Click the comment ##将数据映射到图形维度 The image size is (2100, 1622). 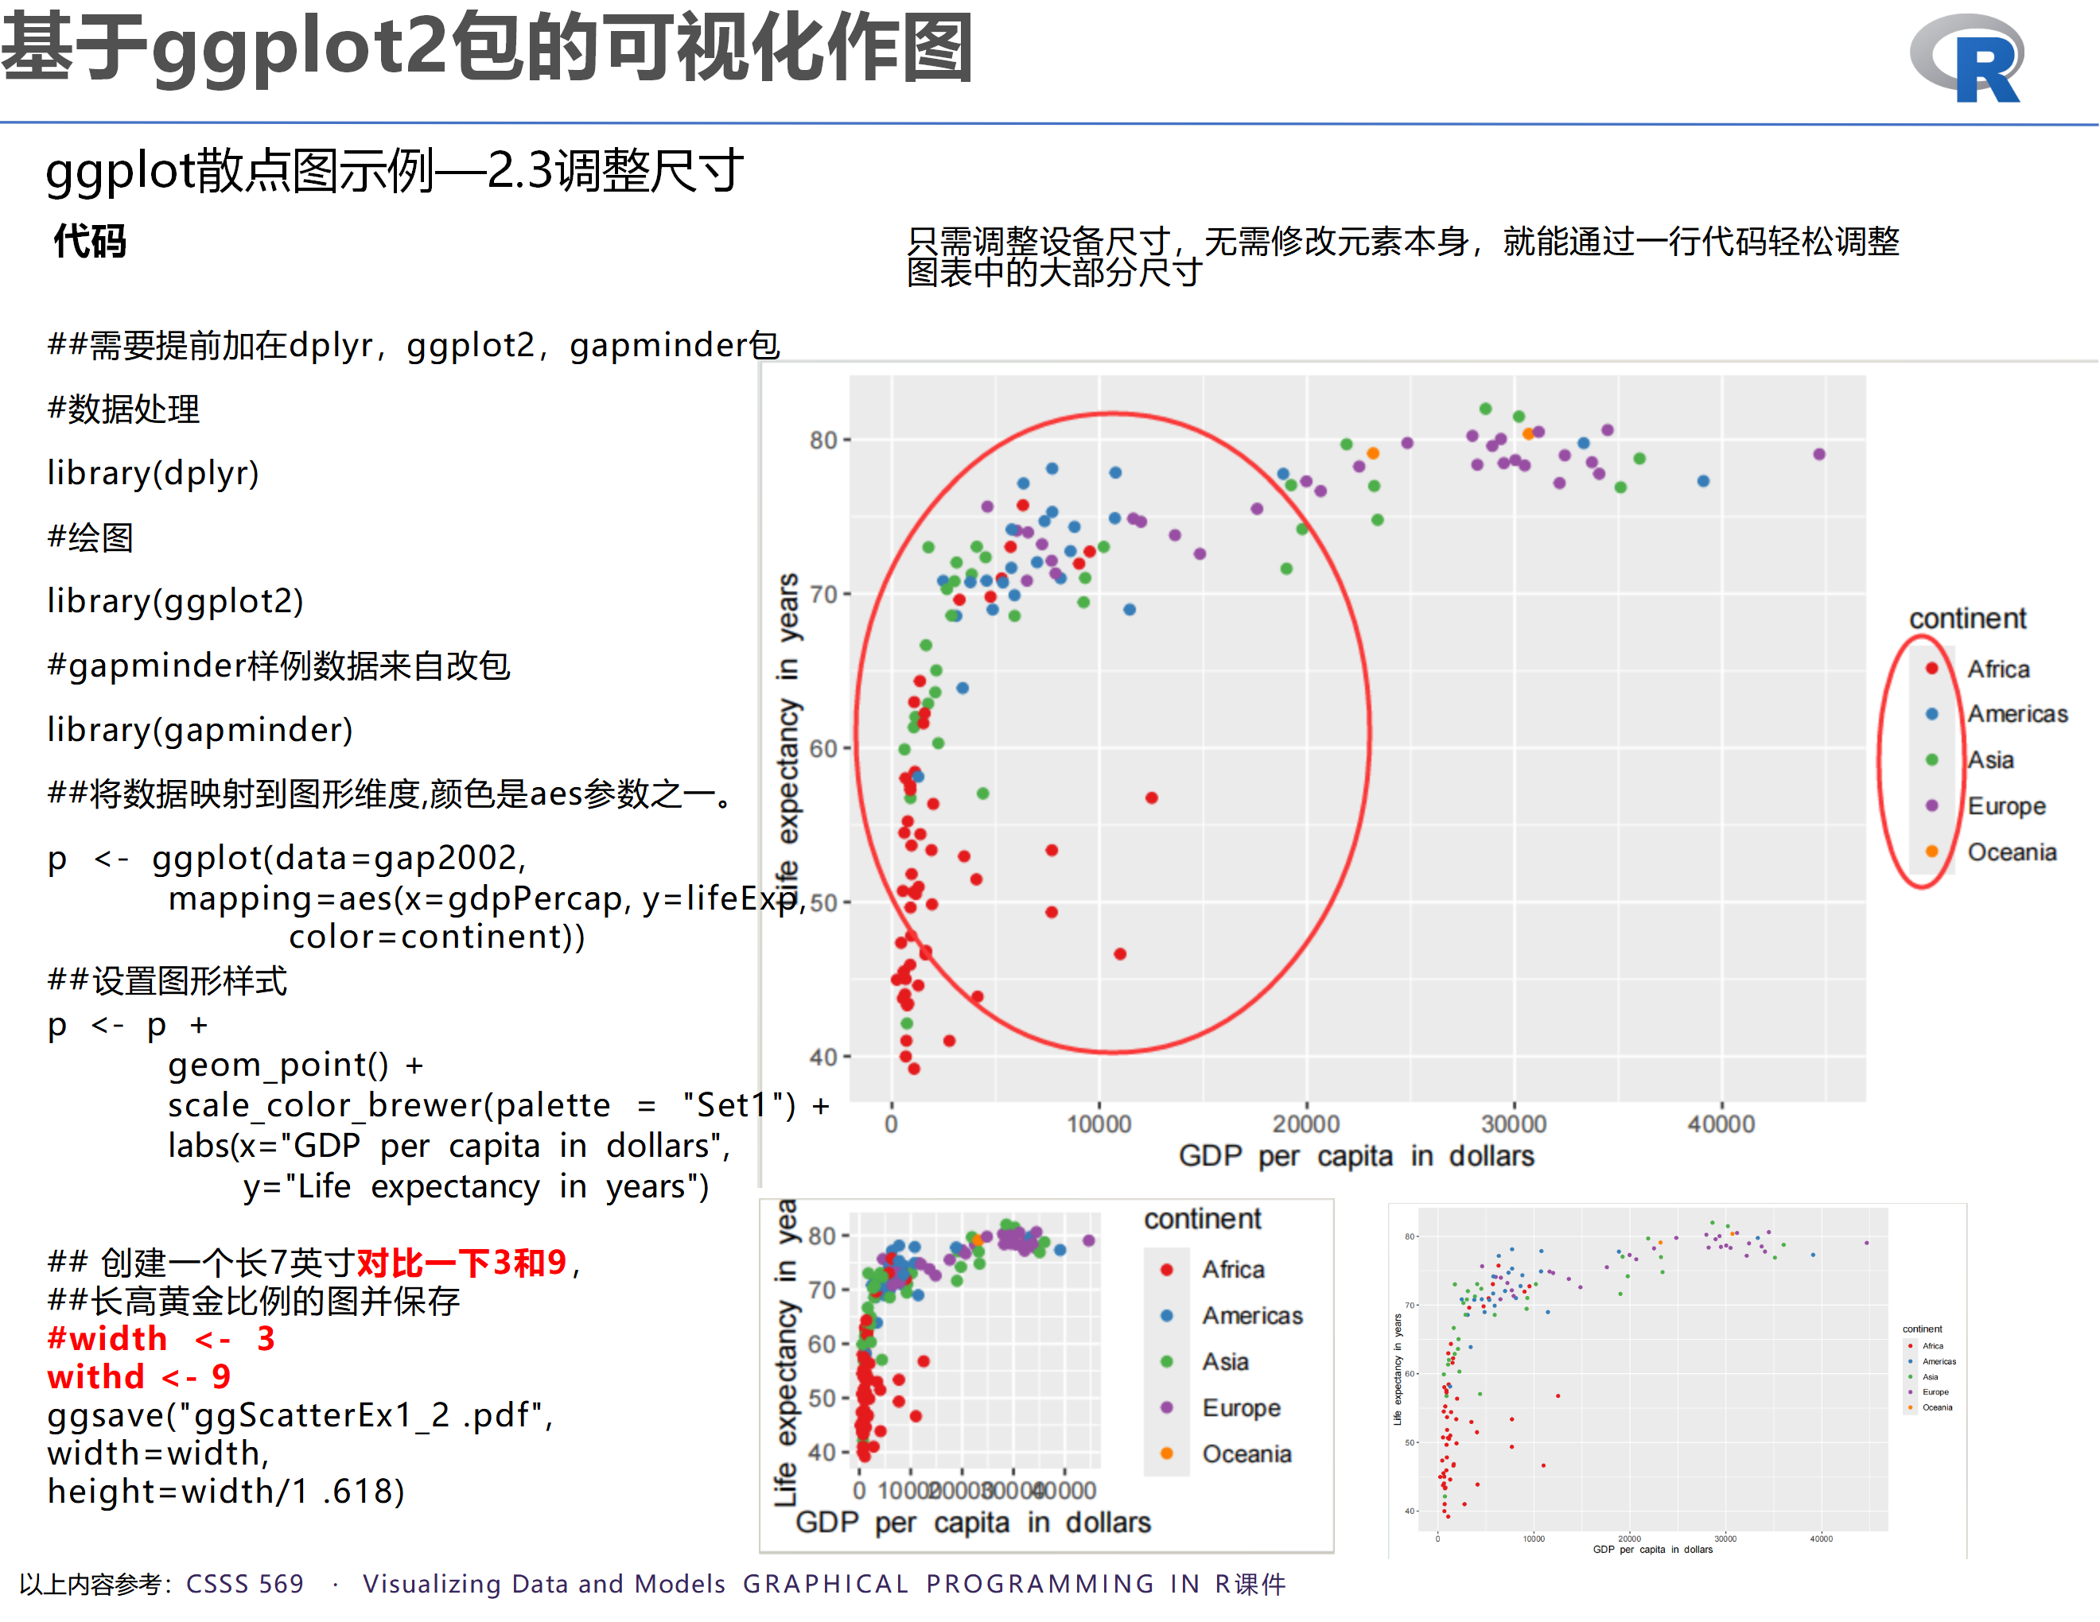pos(391,794)
